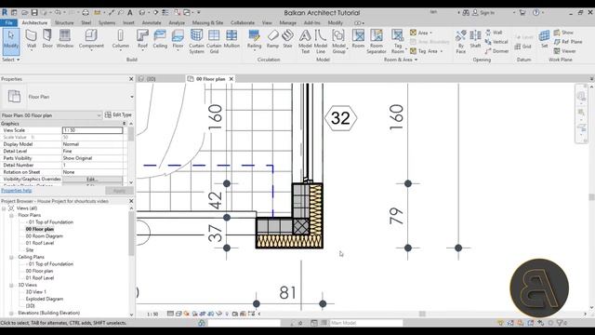The width and height of the screenshot is (595, 335).
Task: Select the Curtain Grid tool
Action: pyautogui.click(x=214, y=41)
